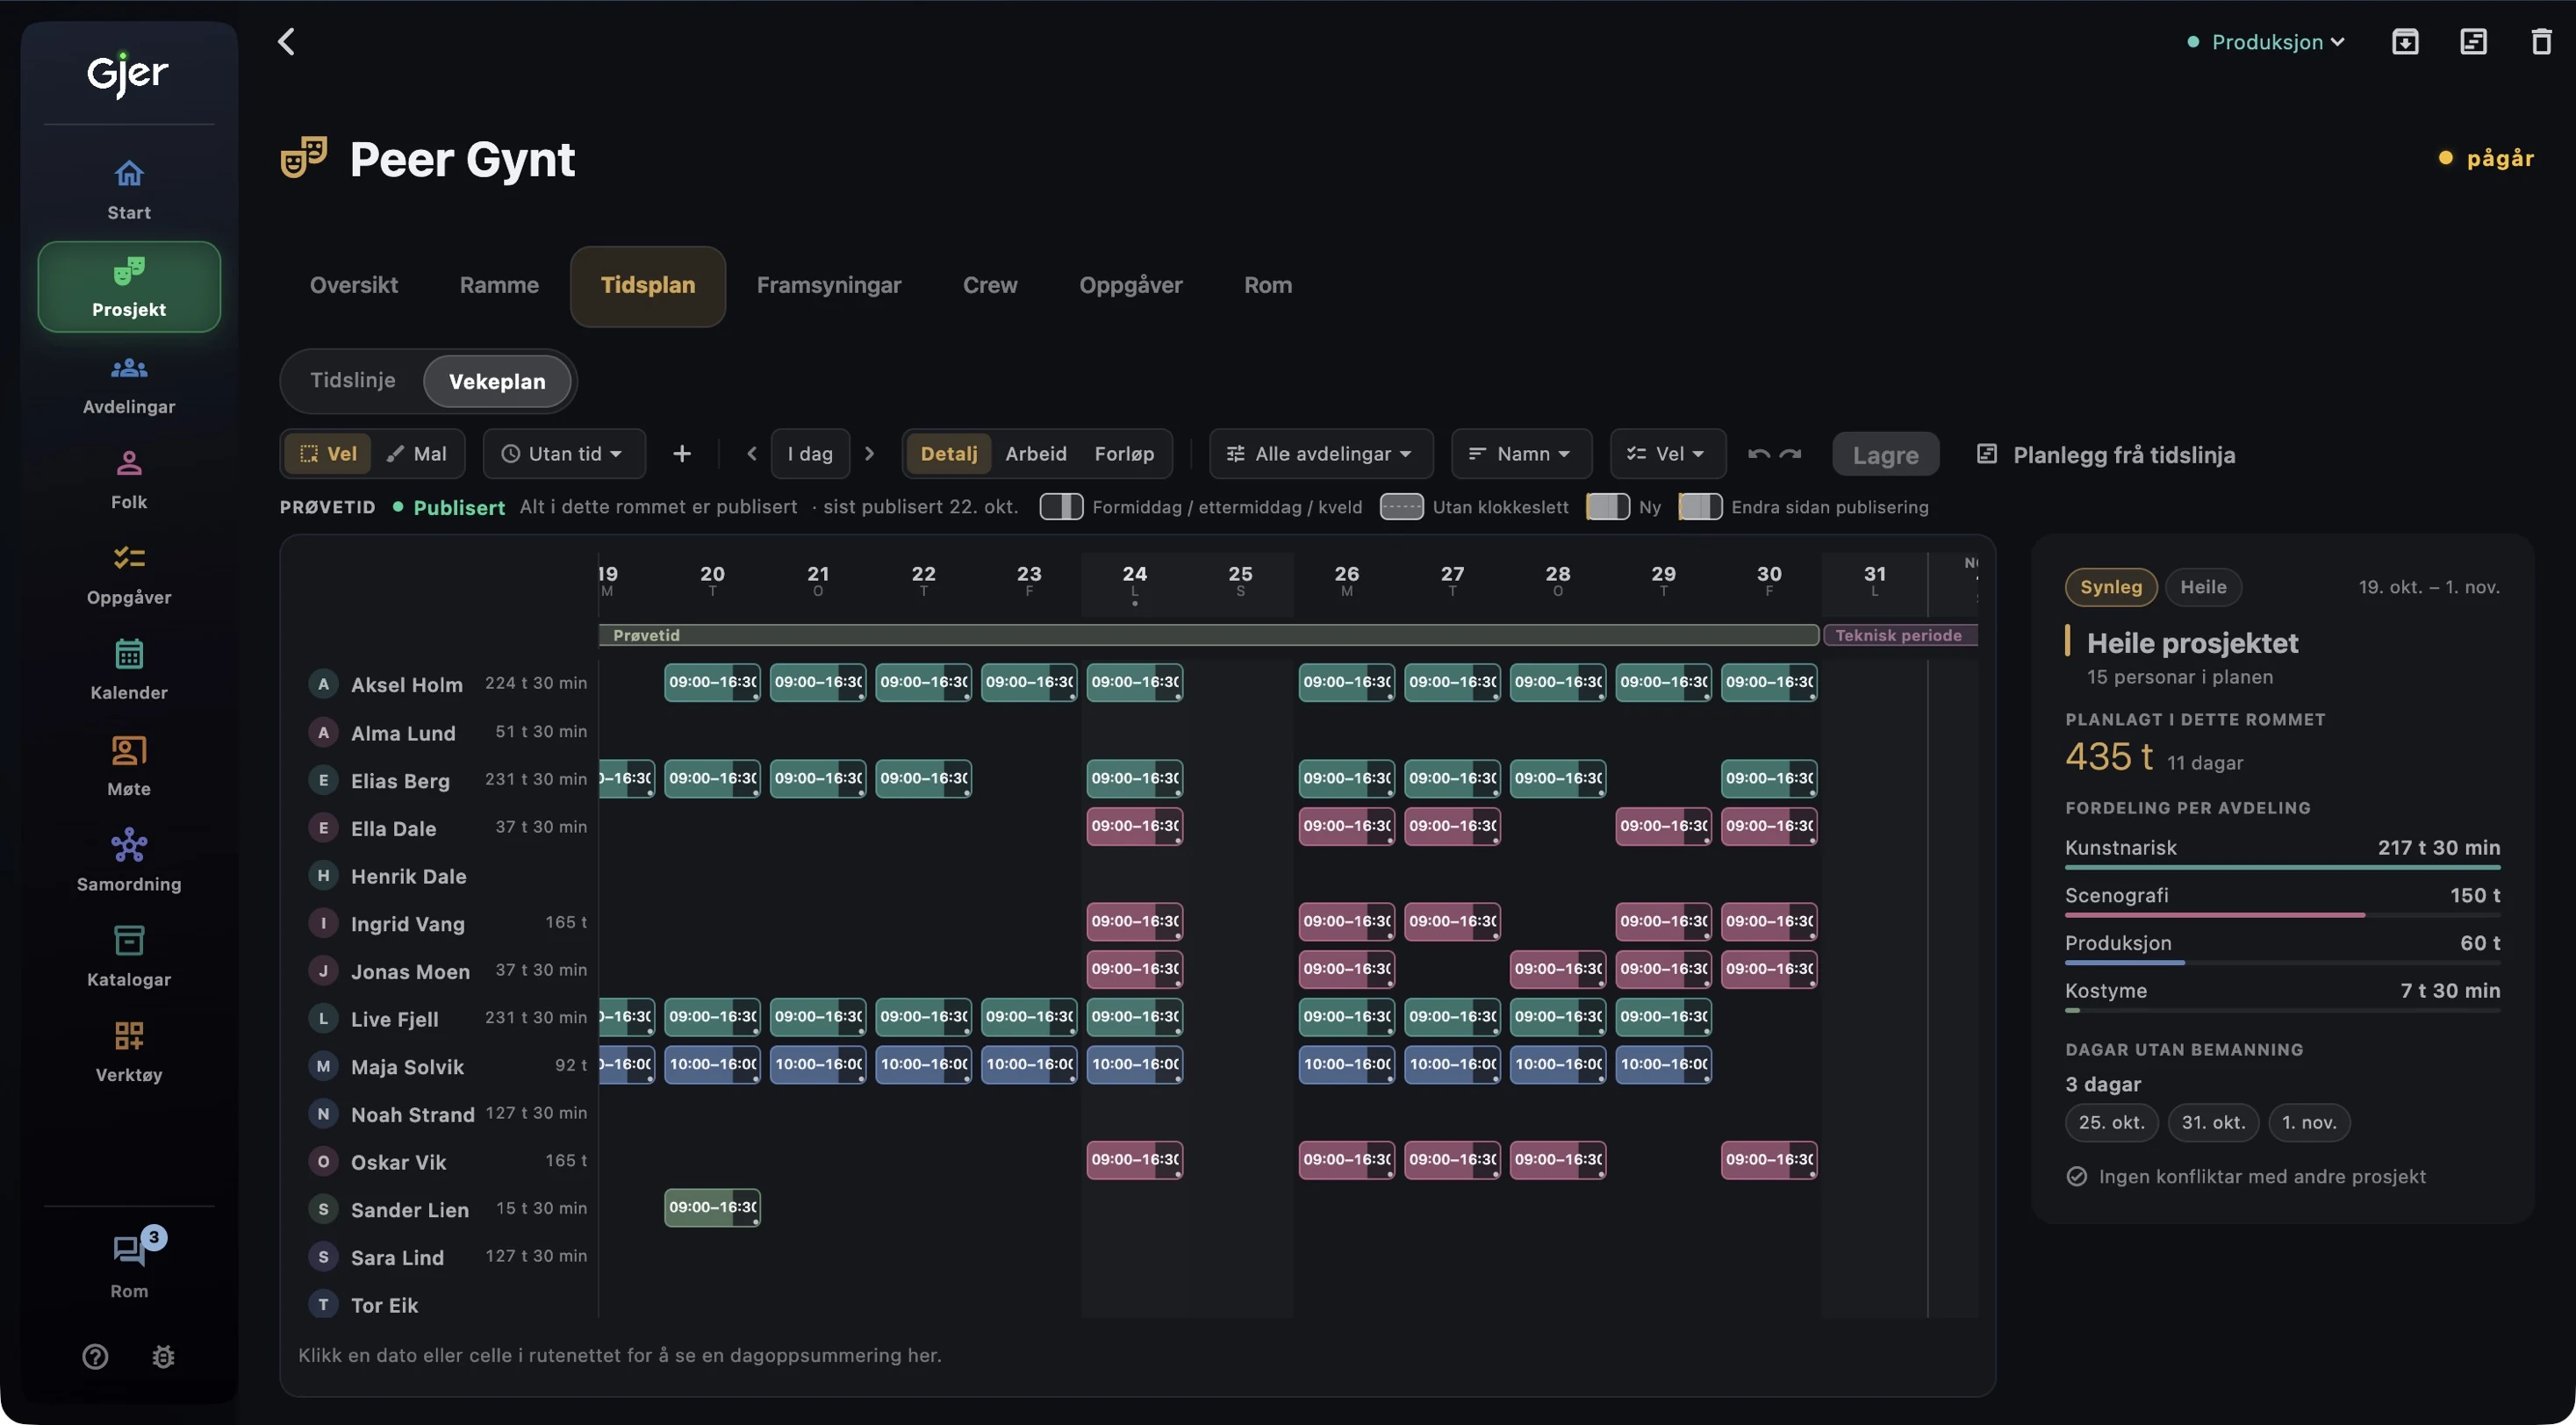Select the Synleg filter pill
The image size is (2576, 1425).
(2111, 587)
